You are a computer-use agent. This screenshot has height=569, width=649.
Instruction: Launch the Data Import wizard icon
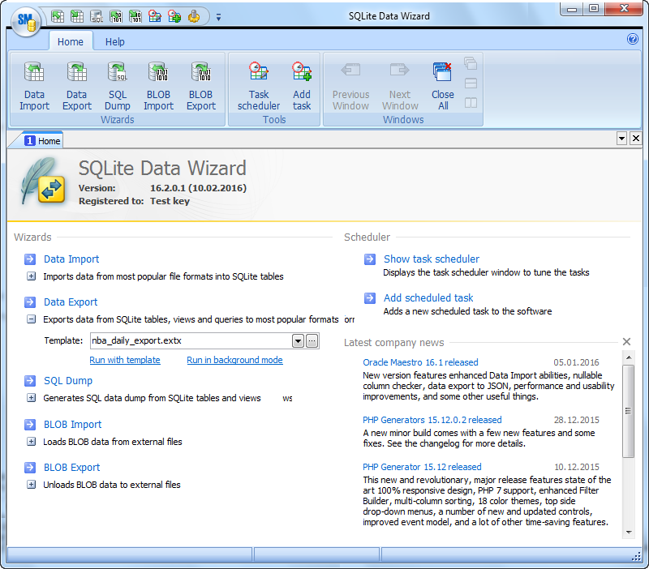34,83
